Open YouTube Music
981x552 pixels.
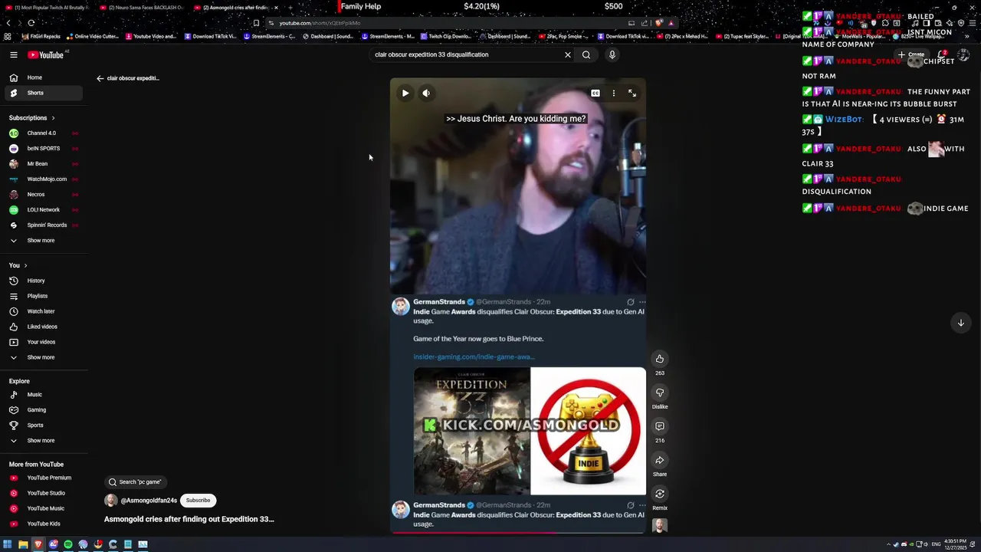point(42,508)
